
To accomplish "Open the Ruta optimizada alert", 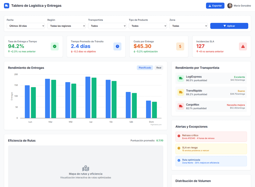I will point(211,161).
